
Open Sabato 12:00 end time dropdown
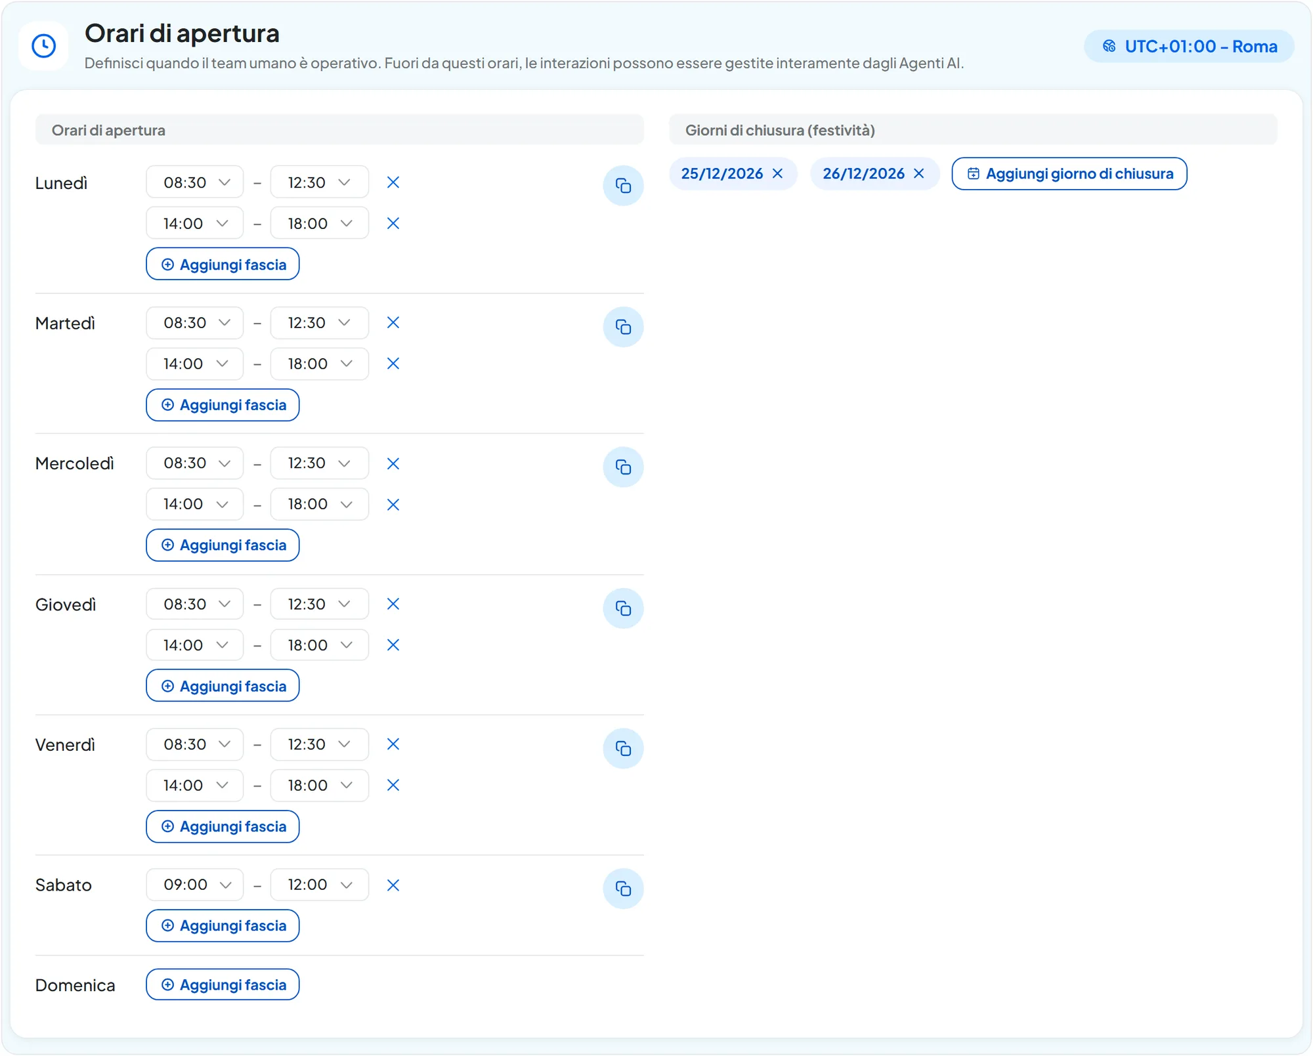tap(320, 885)
